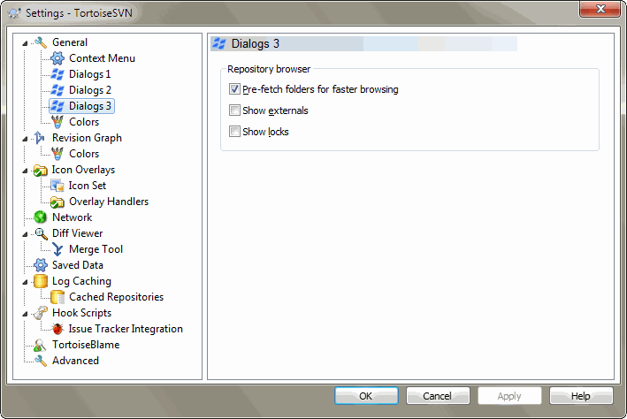Click the Network globe icon

click(41, 217)
